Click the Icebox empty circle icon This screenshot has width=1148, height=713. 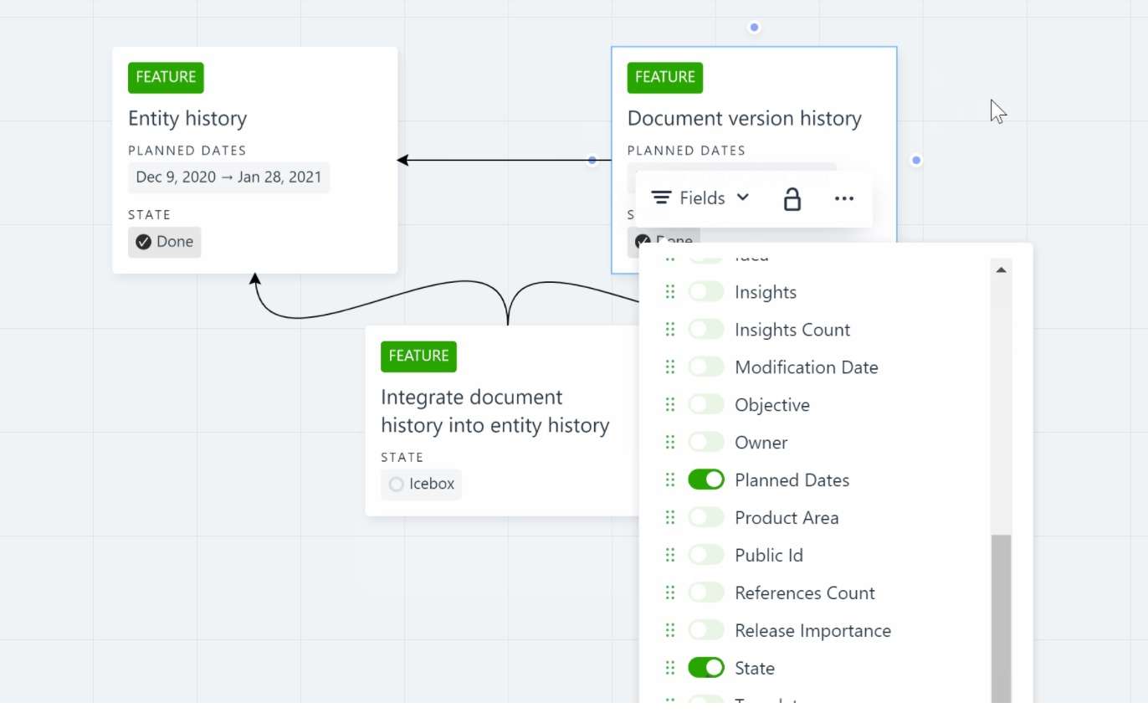[396, 485]
